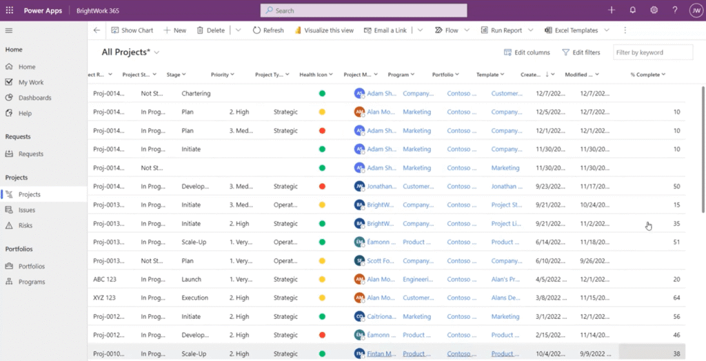706x361 pixels.
Task: Collapse the left navigation hamburger menu
Action: point(9,30)
